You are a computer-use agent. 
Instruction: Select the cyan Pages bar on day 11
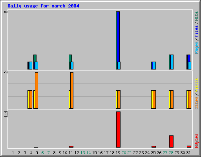[x=72, y=66]
